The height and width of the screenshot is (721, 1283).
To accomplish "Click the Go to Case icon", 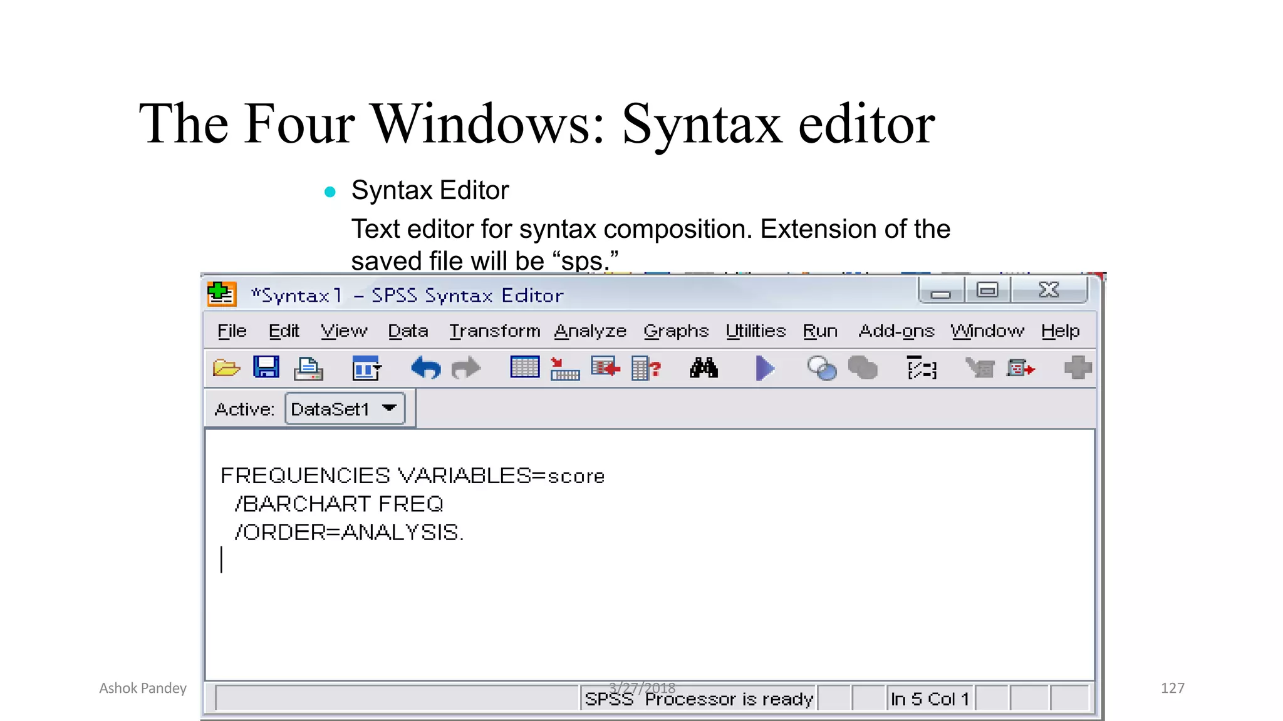I will 564,369.
